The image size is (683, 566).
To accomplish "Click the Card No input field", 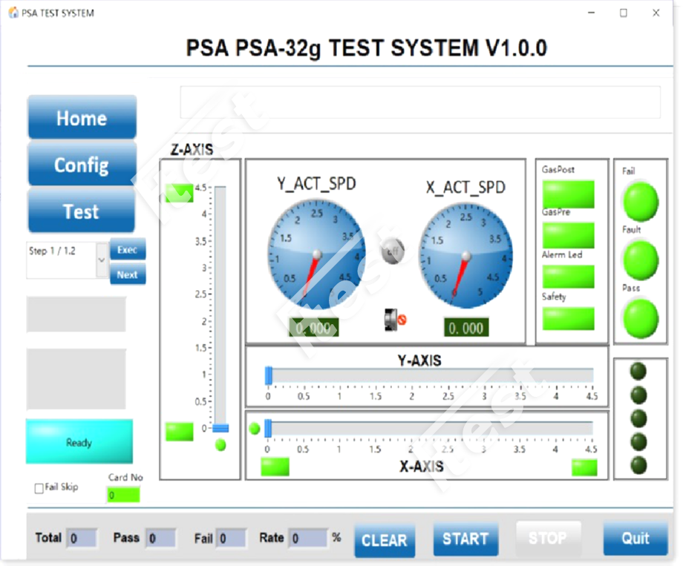I will point(122,495).
